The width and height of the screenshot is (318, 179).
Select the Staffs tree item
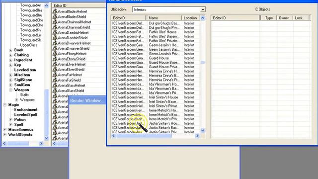click(24, 95)
